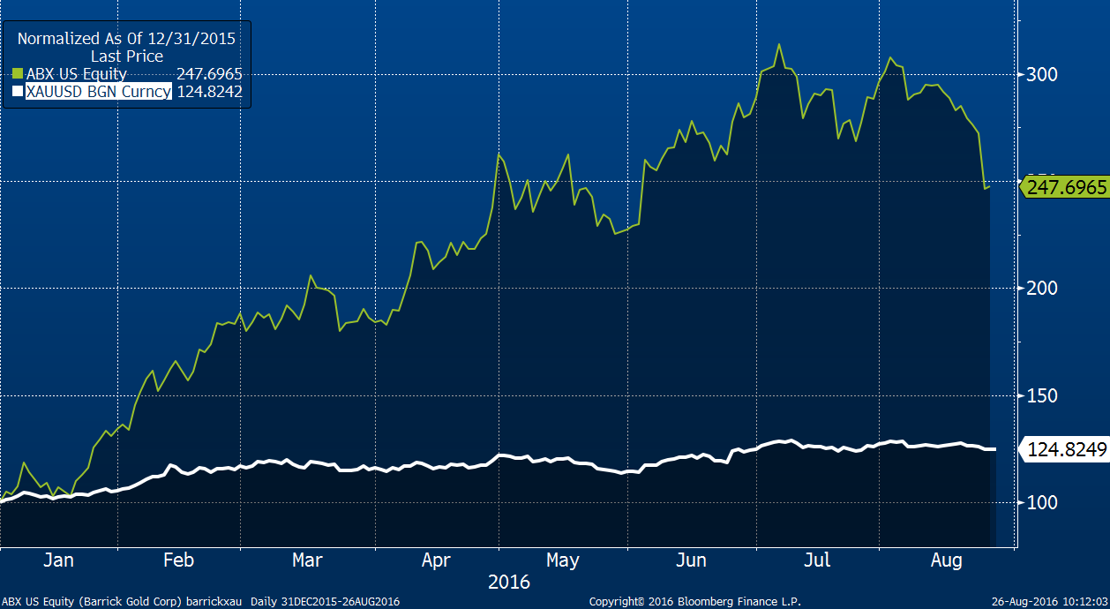Click the Jul label on the time axis
The height and width of the screenshot is (609, 1110).
click(818, 560)
